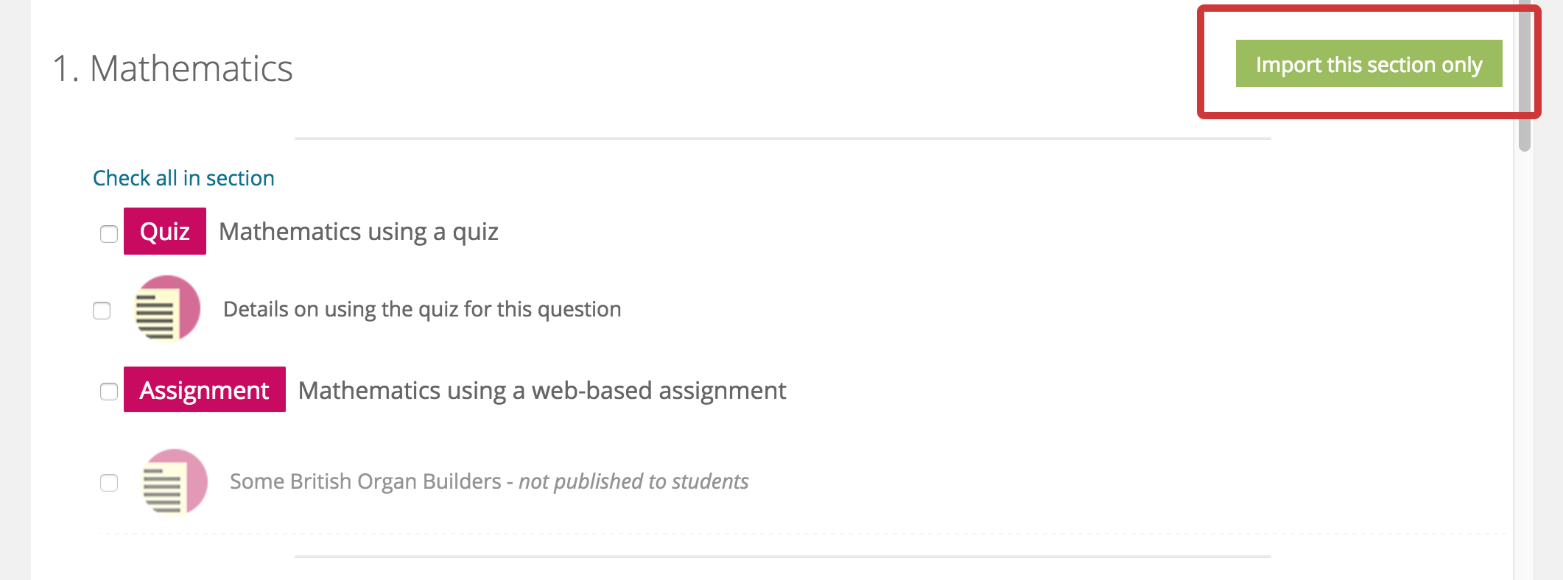Click the magenta Quiz badge
Screen dimensions: 1563x580
(x=165, y=231)
